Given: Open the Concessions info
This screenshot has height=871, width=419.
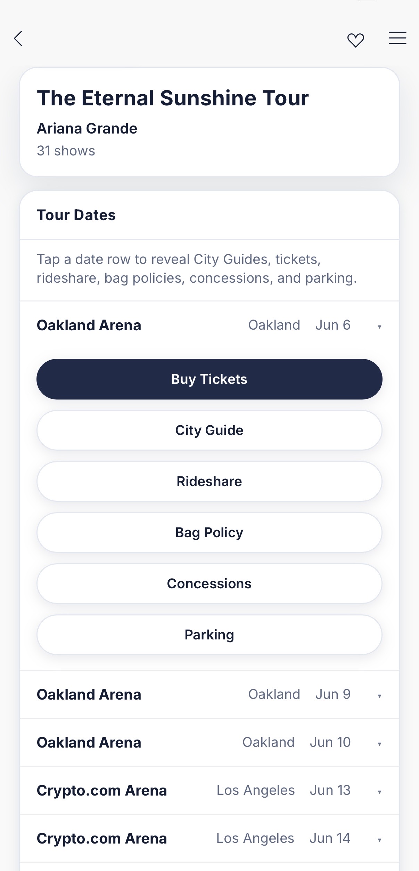Looking at the screenshot, I should [x=209, y=583].
